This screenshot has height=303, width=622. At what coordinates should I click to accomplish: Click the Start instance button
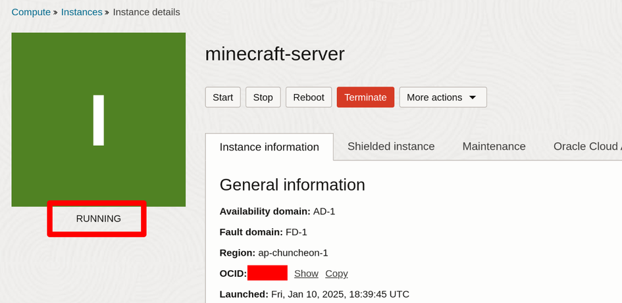point(223,97)
